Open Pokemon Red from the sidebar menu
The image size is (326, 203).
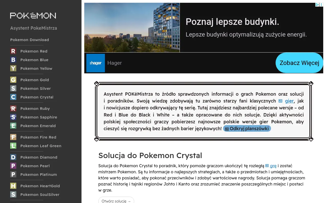pos(34,51)
